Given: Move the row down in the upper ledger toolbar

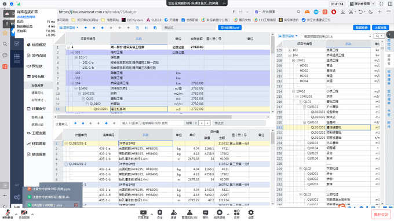Looking at the screenshot, I should [x=119, y=28].
